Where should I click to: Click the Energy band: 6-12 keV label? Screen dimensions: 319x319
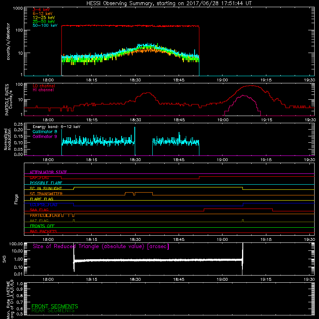[57, 127]
